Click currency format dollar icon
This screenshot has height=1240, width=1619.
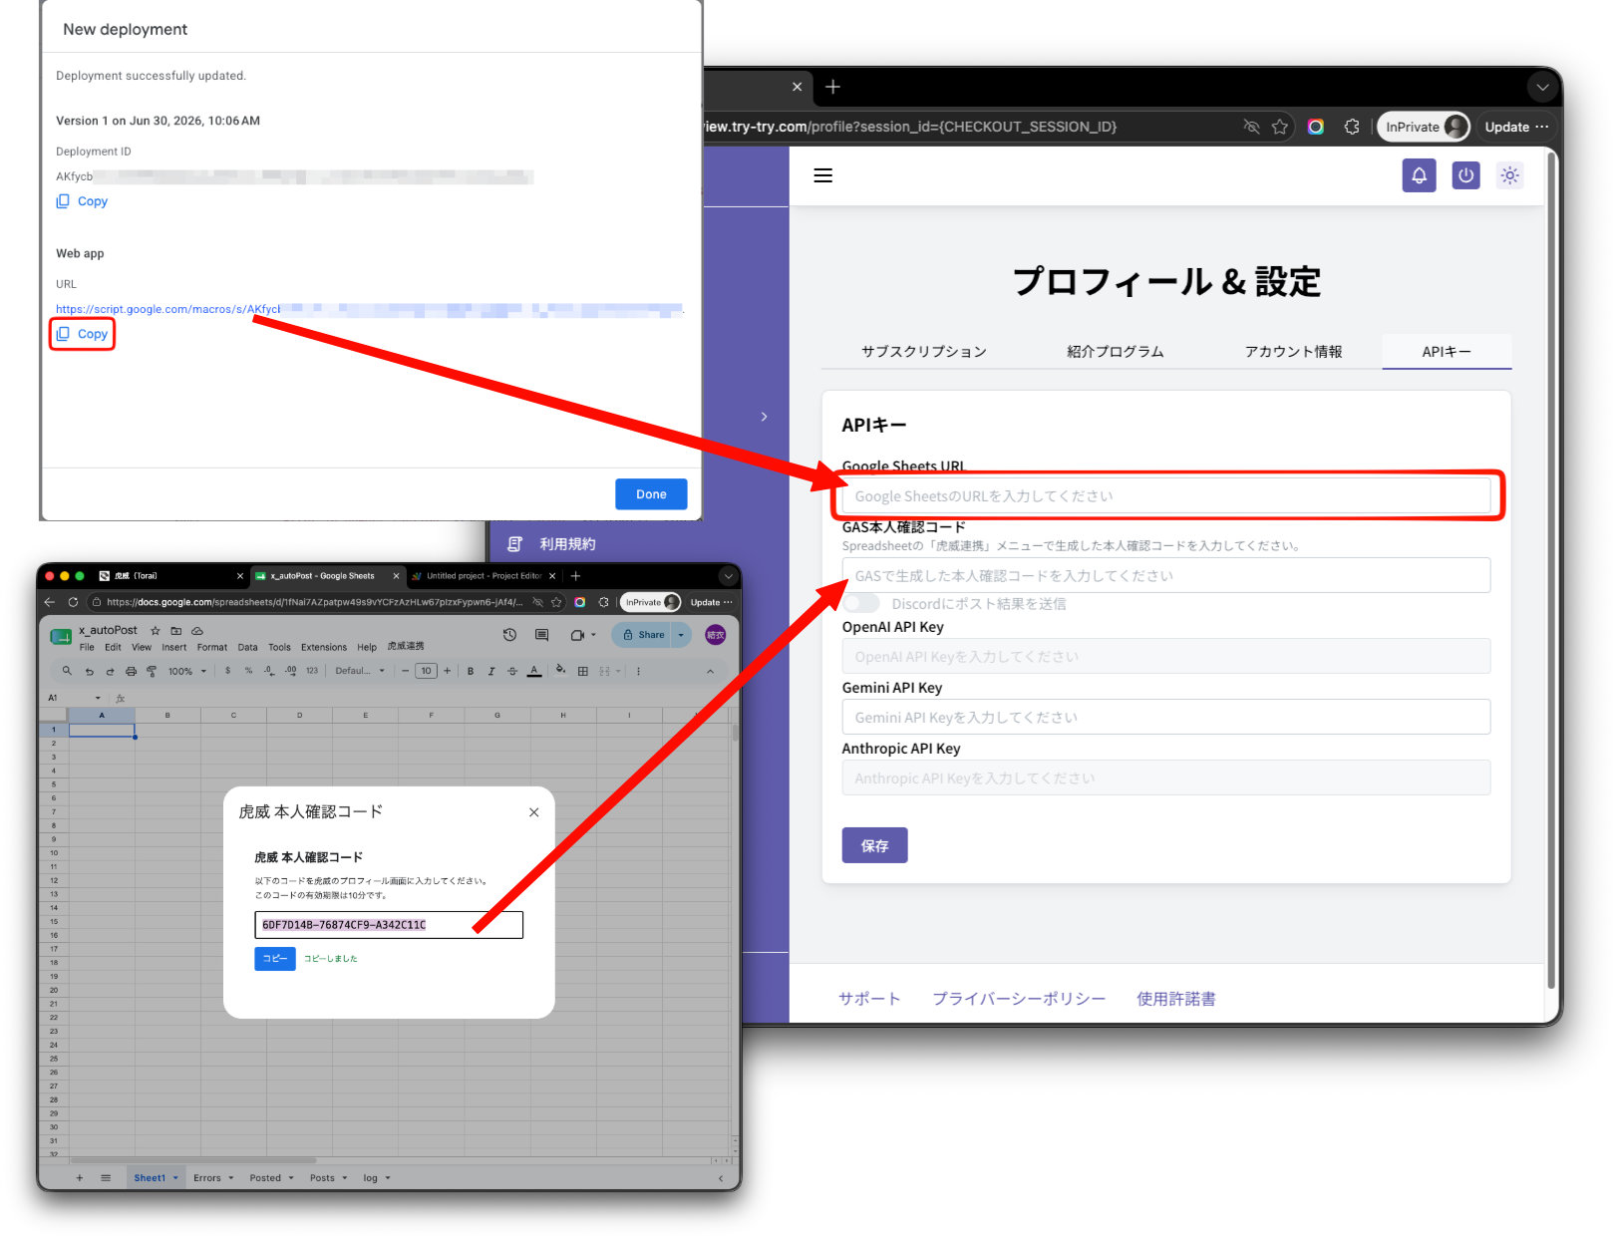228,671
